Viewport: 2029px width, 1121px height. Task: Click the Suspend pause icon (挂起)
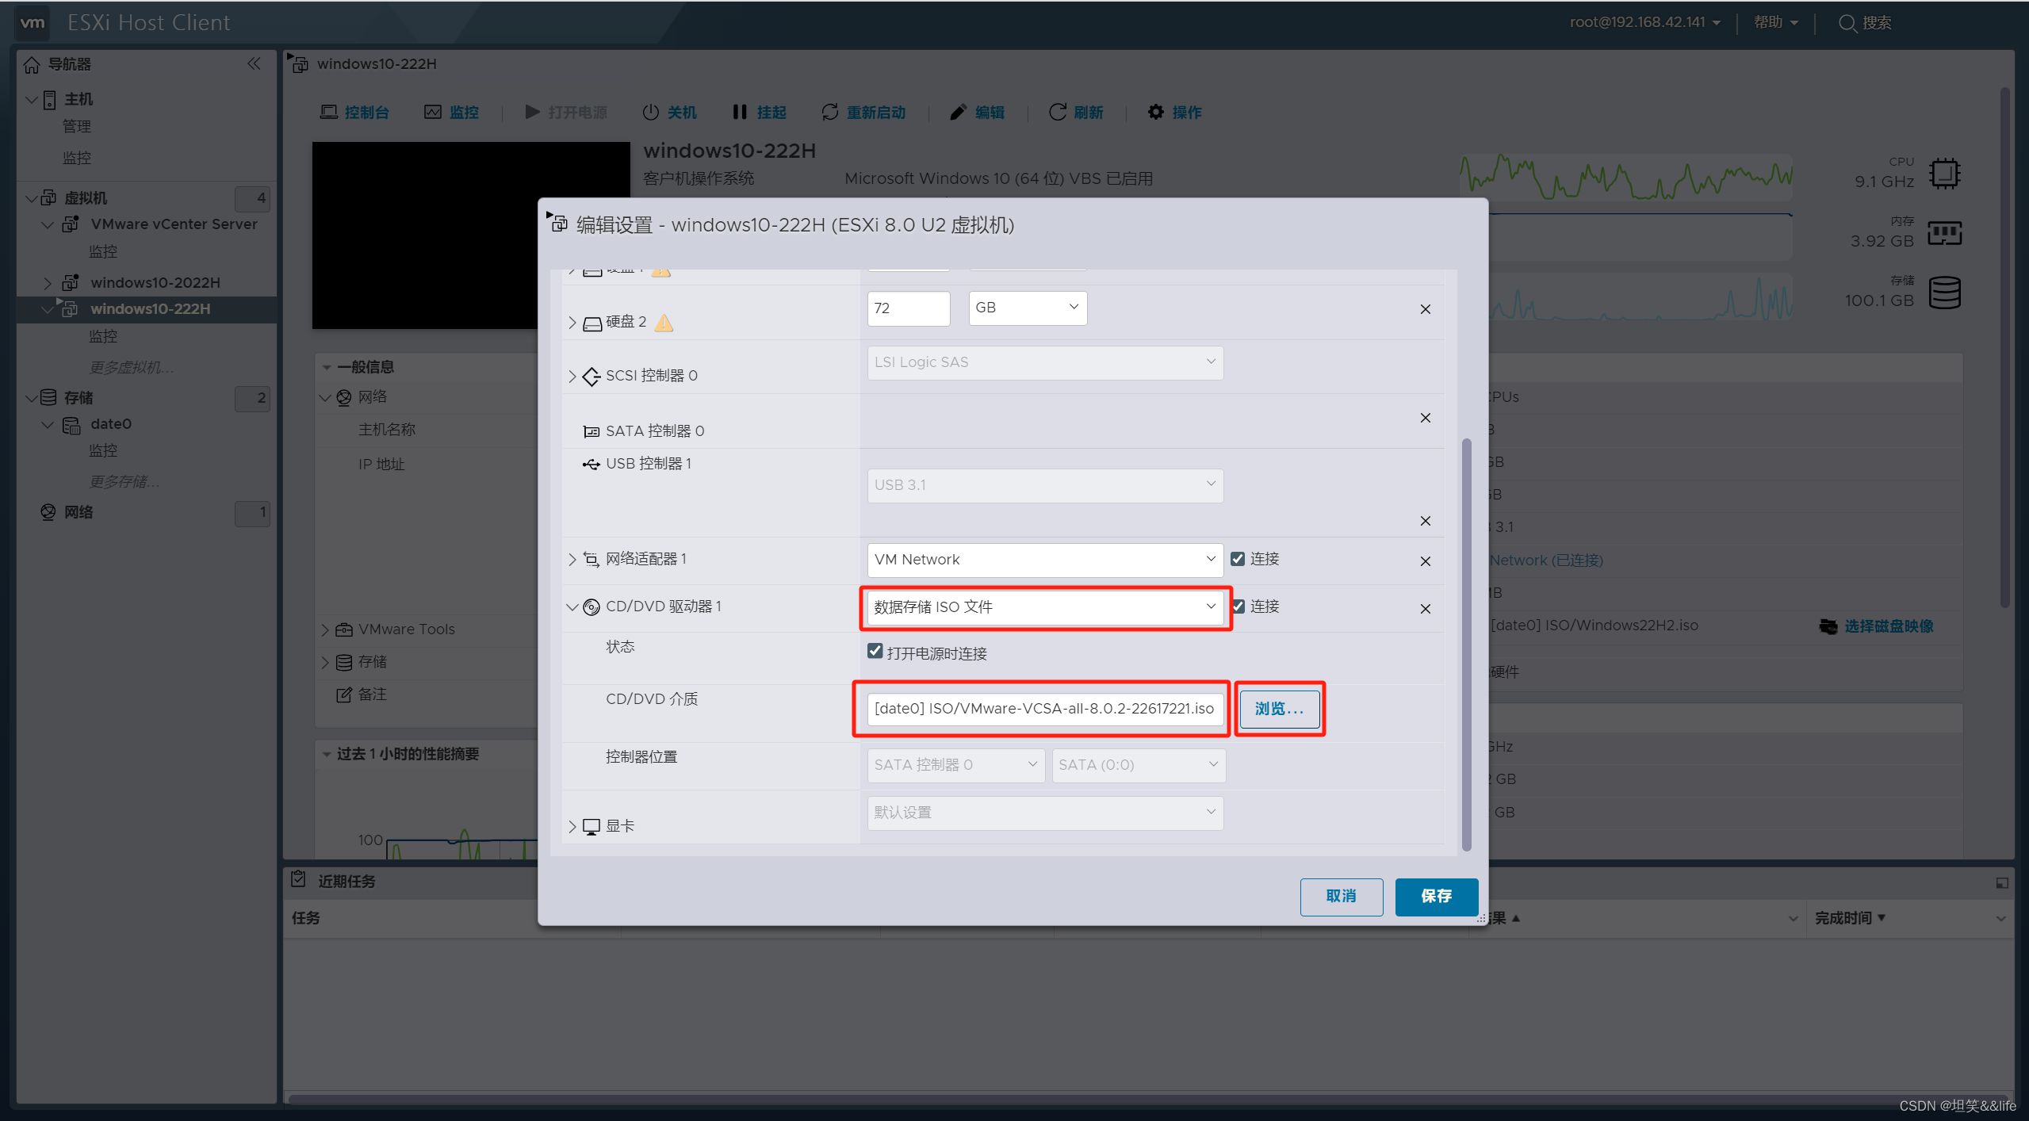739,112
